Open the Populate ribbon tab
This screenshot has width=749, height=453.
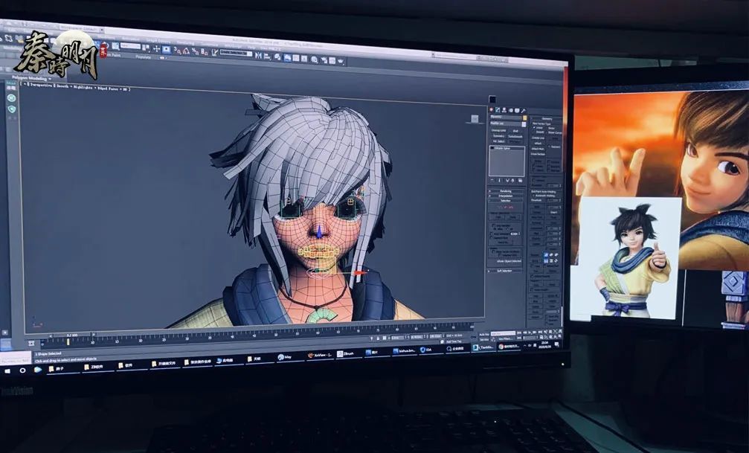pos(144,57)
